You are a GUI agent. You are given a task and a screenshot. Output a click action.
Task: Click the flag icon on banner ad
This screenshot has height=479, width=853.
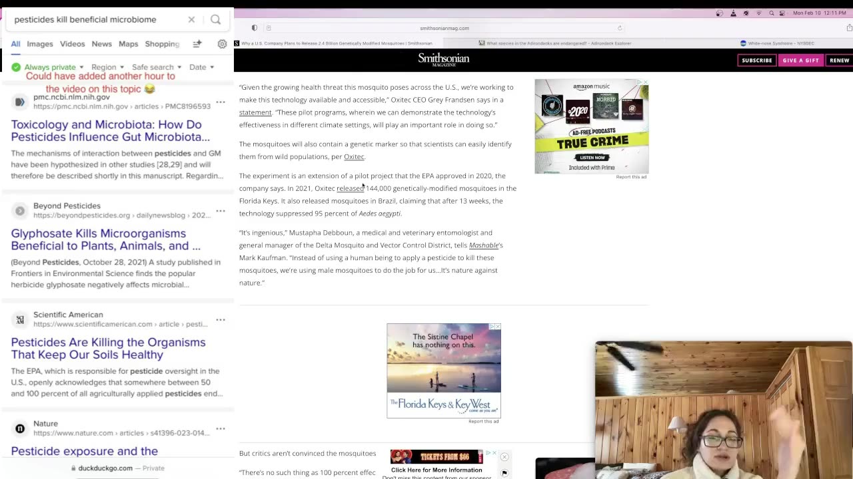point(504,473)
